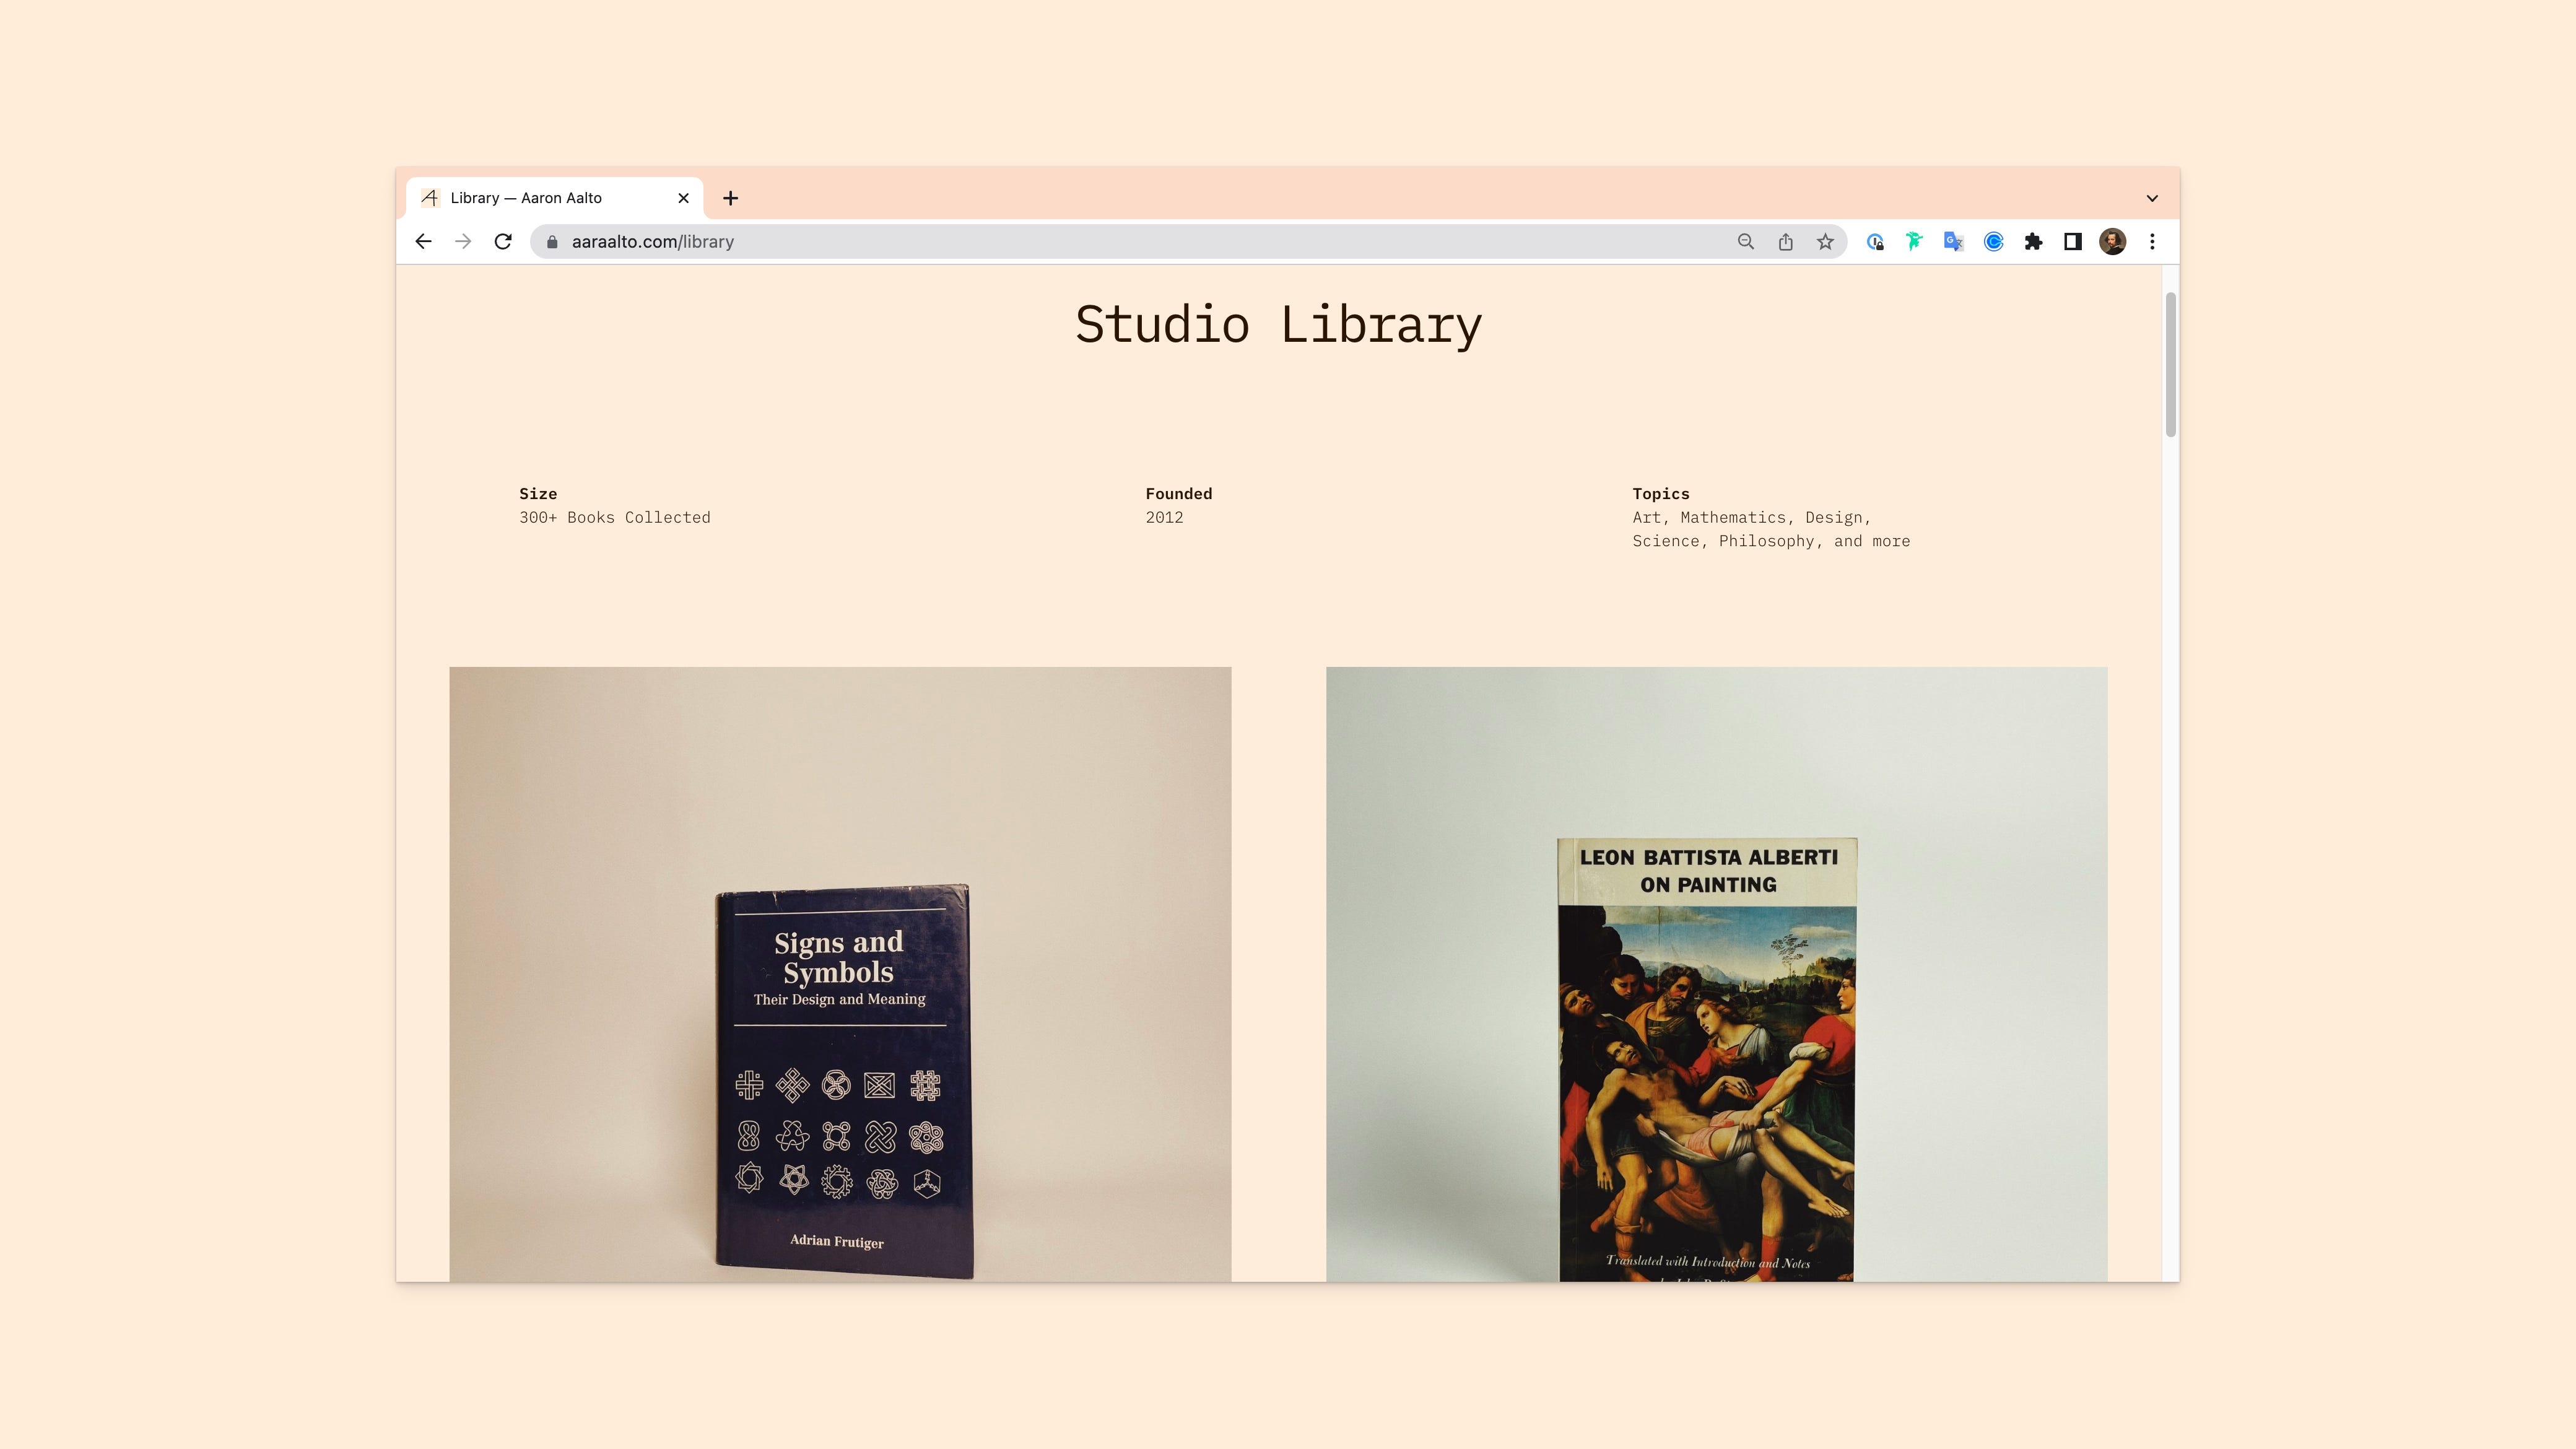
Task: Click the 300+ Books Collected text
Action: pos(615,517)
